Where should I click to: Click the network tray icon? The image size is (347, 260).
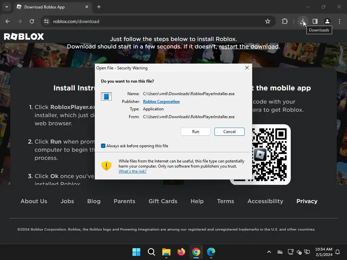pos(290,252)
